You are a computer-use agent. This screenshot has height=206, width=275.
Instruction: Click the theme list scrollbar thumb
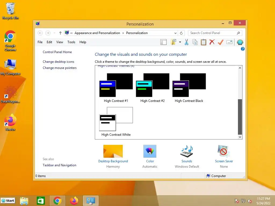[x=240, y=117]
